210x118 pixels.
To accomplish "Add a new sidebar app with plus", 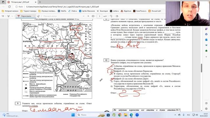I will coord(206,57).
